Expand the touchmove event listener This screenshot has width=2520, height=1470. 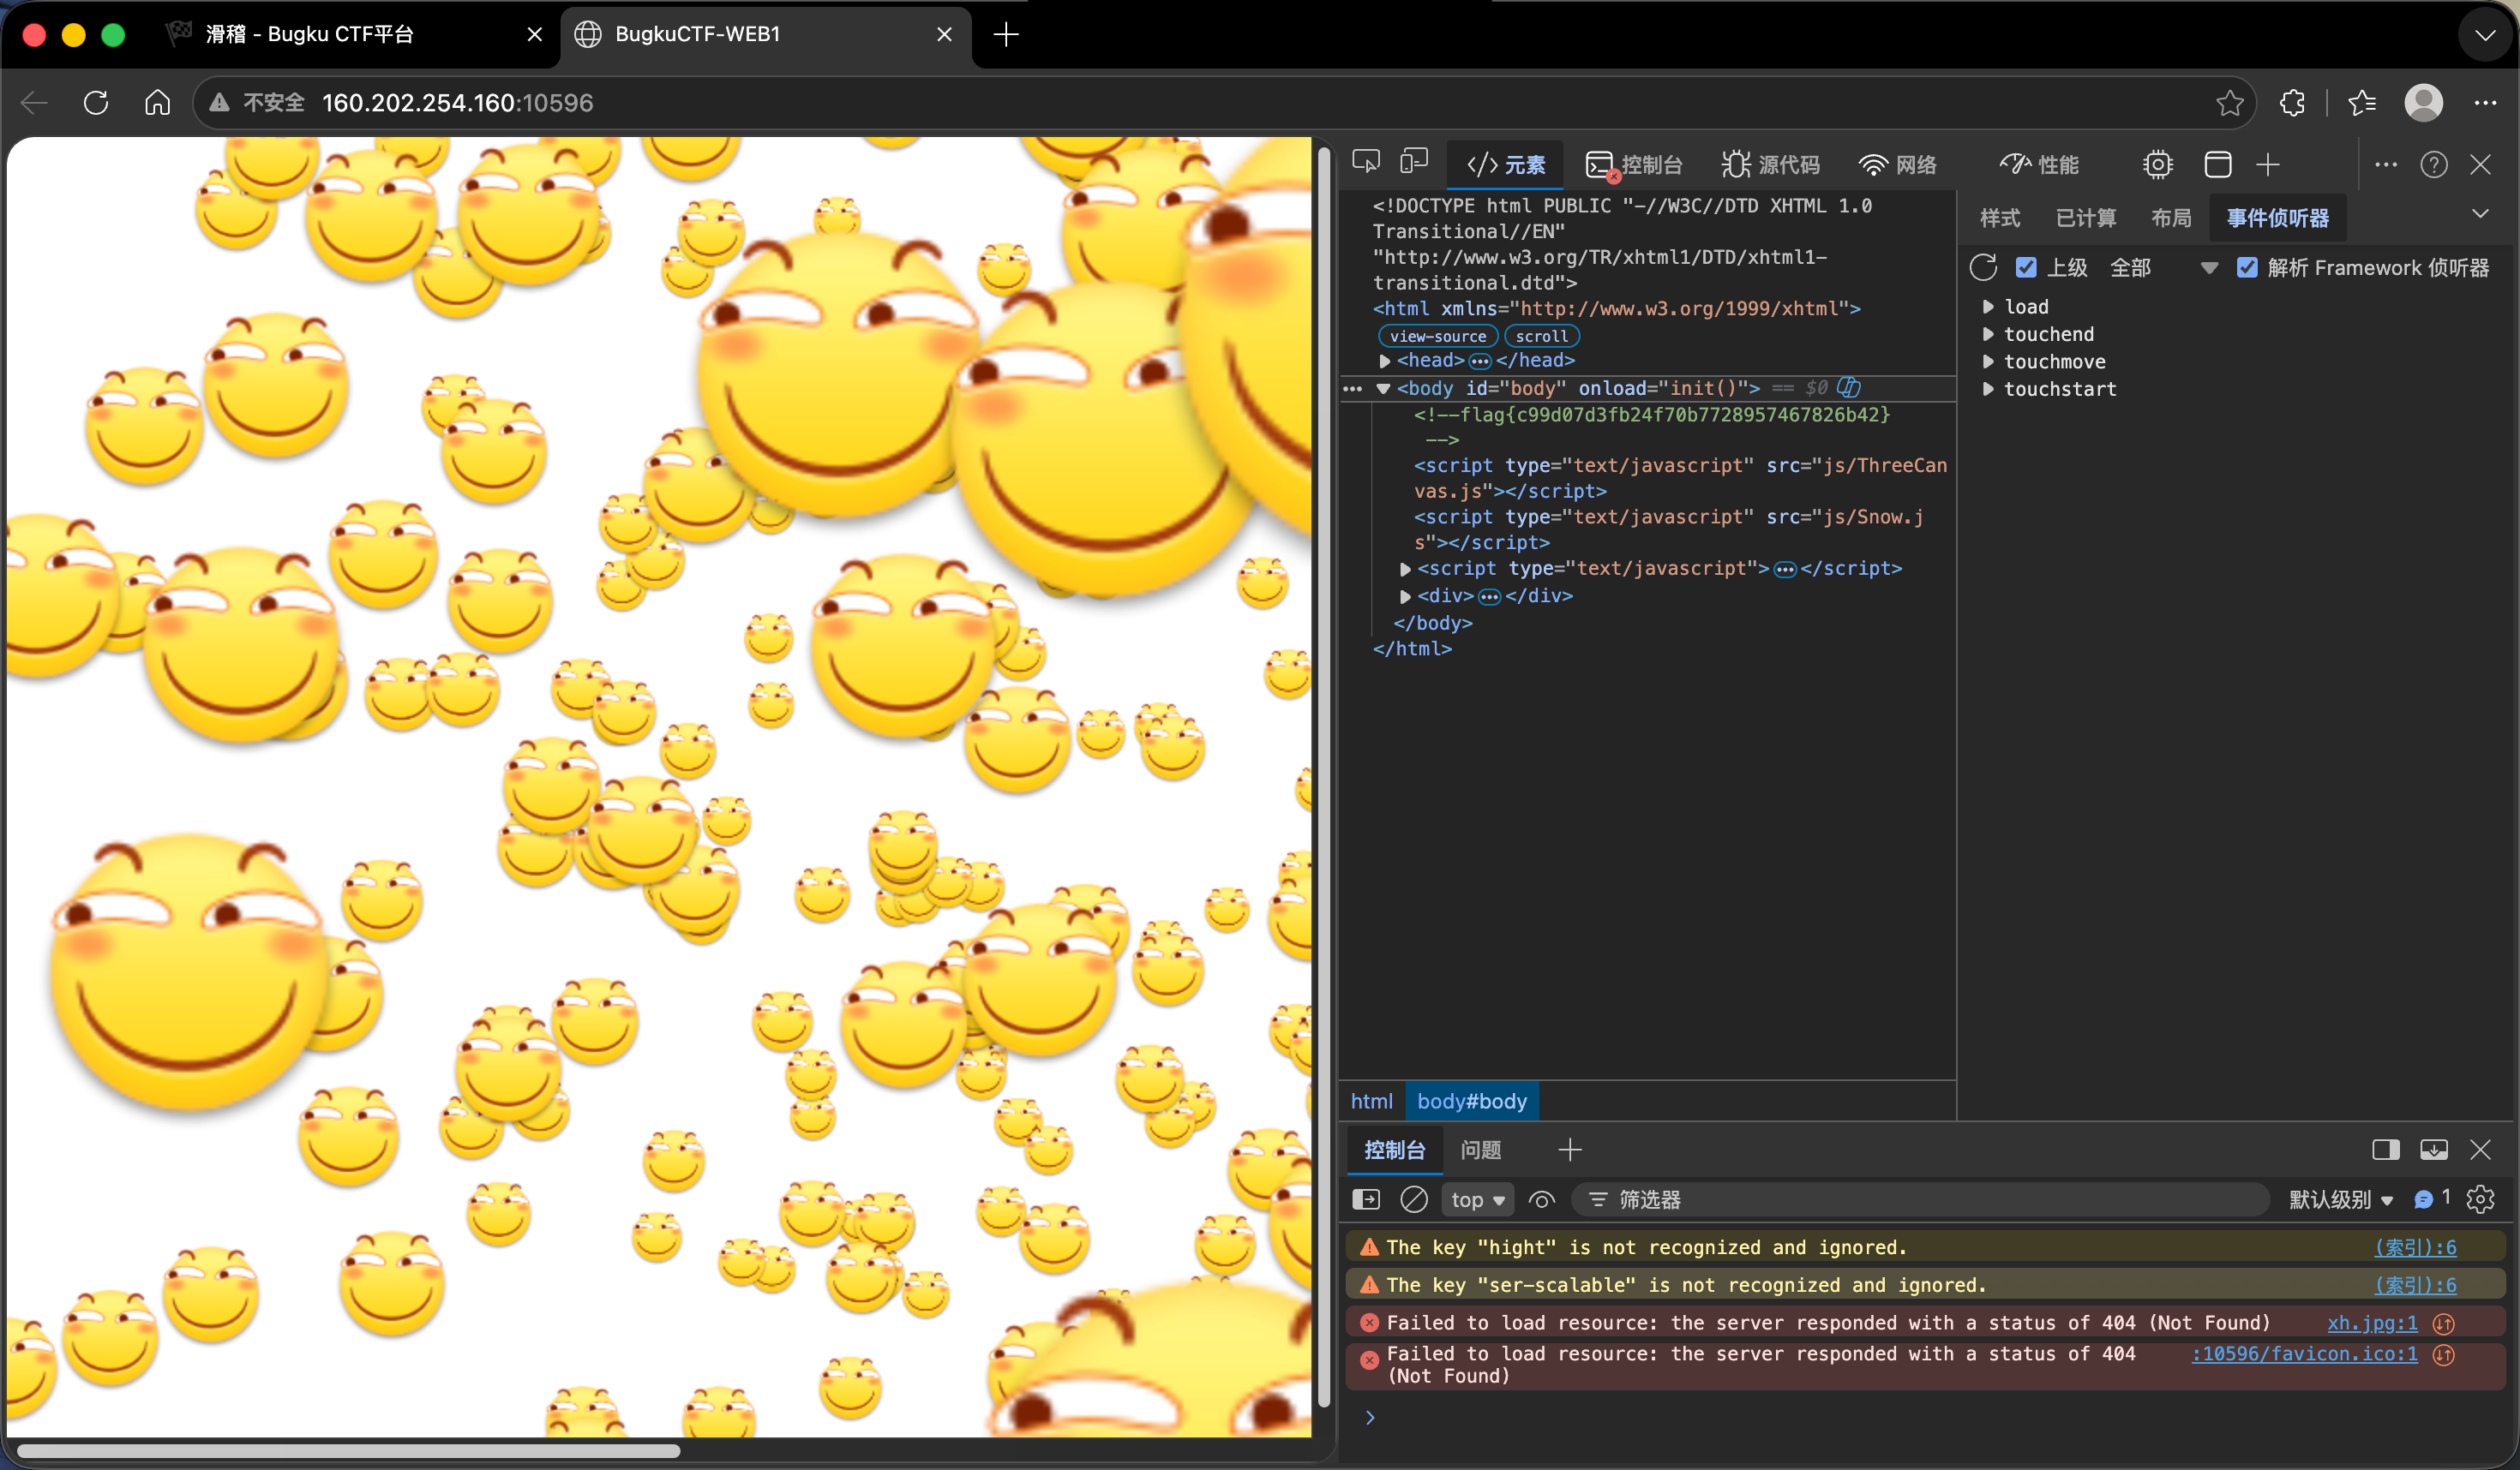(1988, 361)
